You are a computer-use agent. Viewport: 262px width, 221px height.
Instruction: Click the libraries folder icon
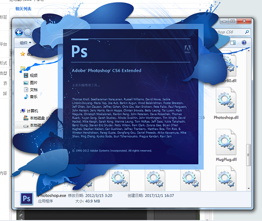tap(23, 69)
